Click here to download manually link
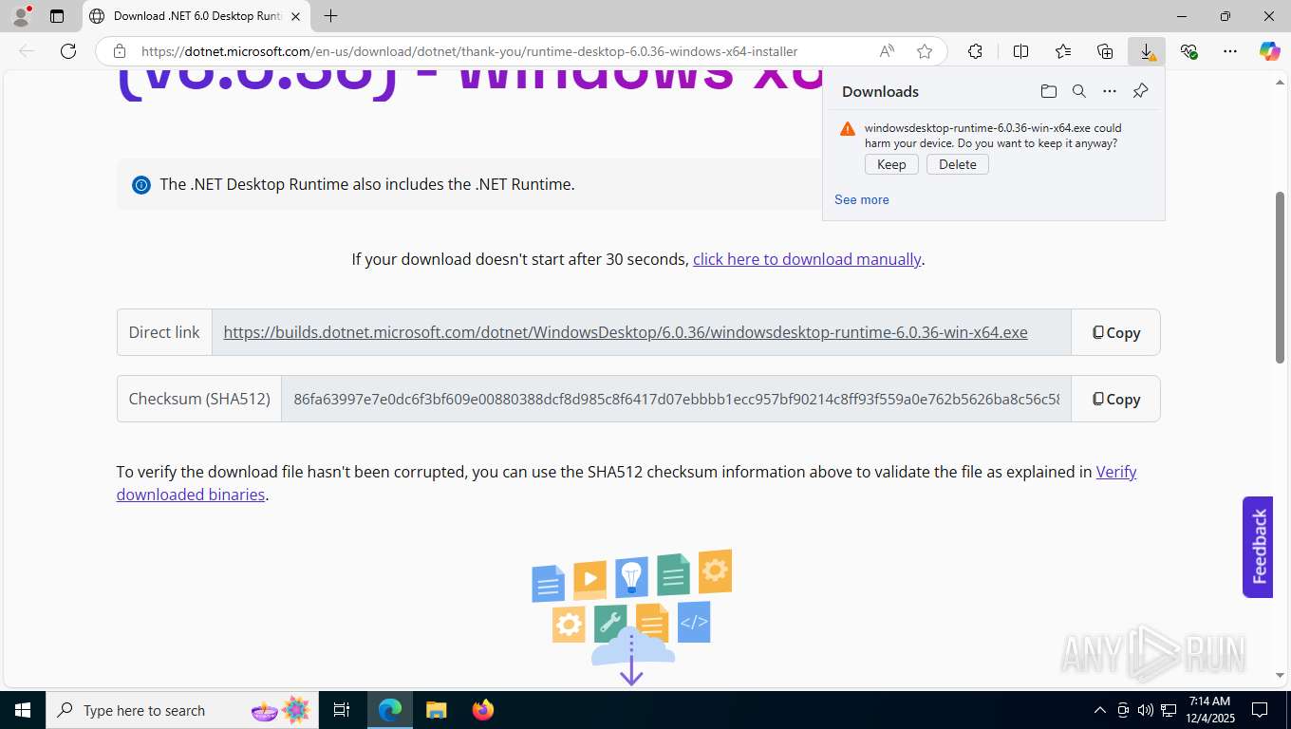1291x729 pixels. tap(807, 259)
